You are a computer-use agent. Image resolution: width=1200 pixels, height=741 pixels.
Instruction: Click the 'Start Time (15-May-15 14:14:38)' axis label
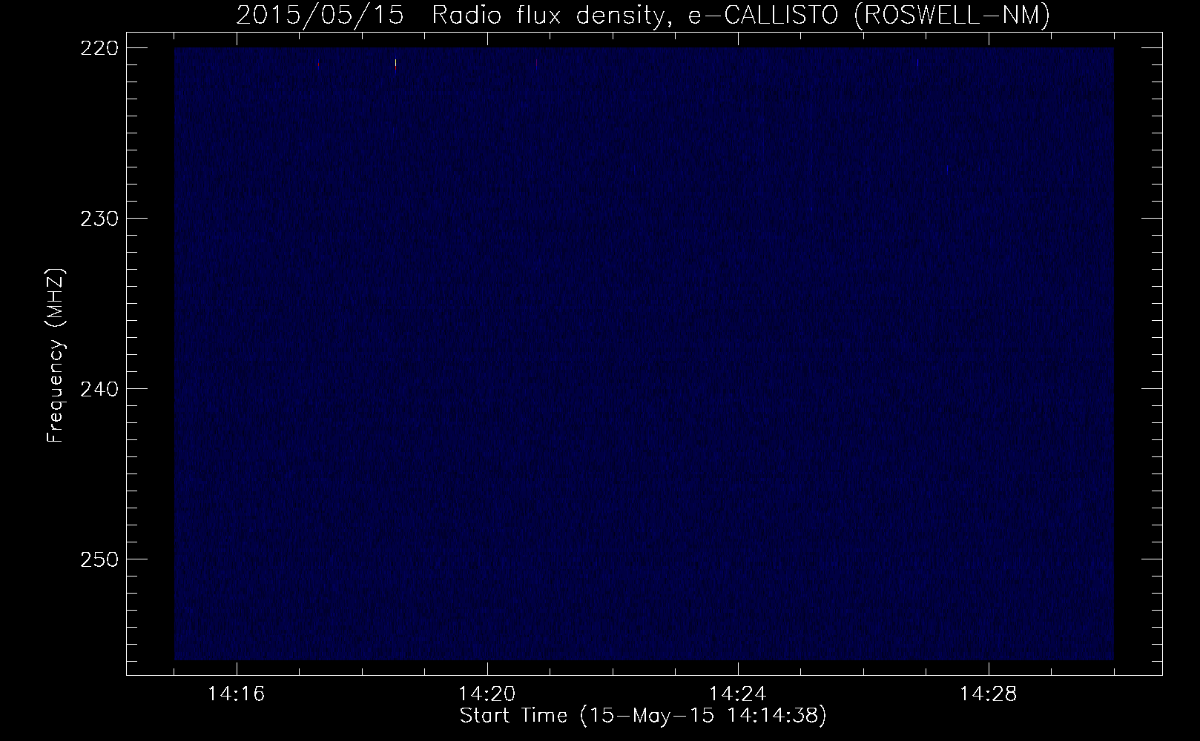click(x=643, y=716)
